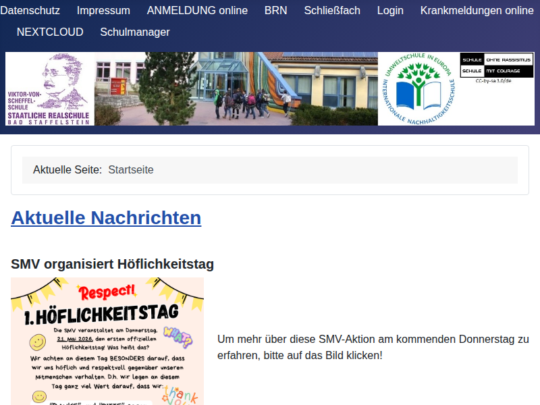Go to ANMELDUNG online
The height and width of the screenshot is (405, 540).
coord(197,10)
